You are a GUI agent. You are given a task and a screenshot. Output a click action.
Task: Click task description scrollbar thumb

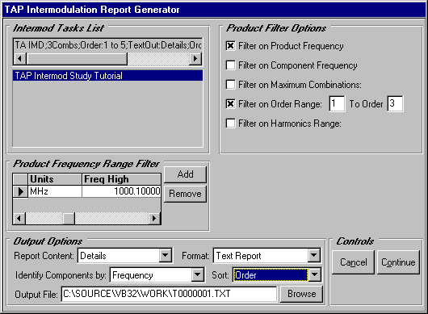coord(77,59)
